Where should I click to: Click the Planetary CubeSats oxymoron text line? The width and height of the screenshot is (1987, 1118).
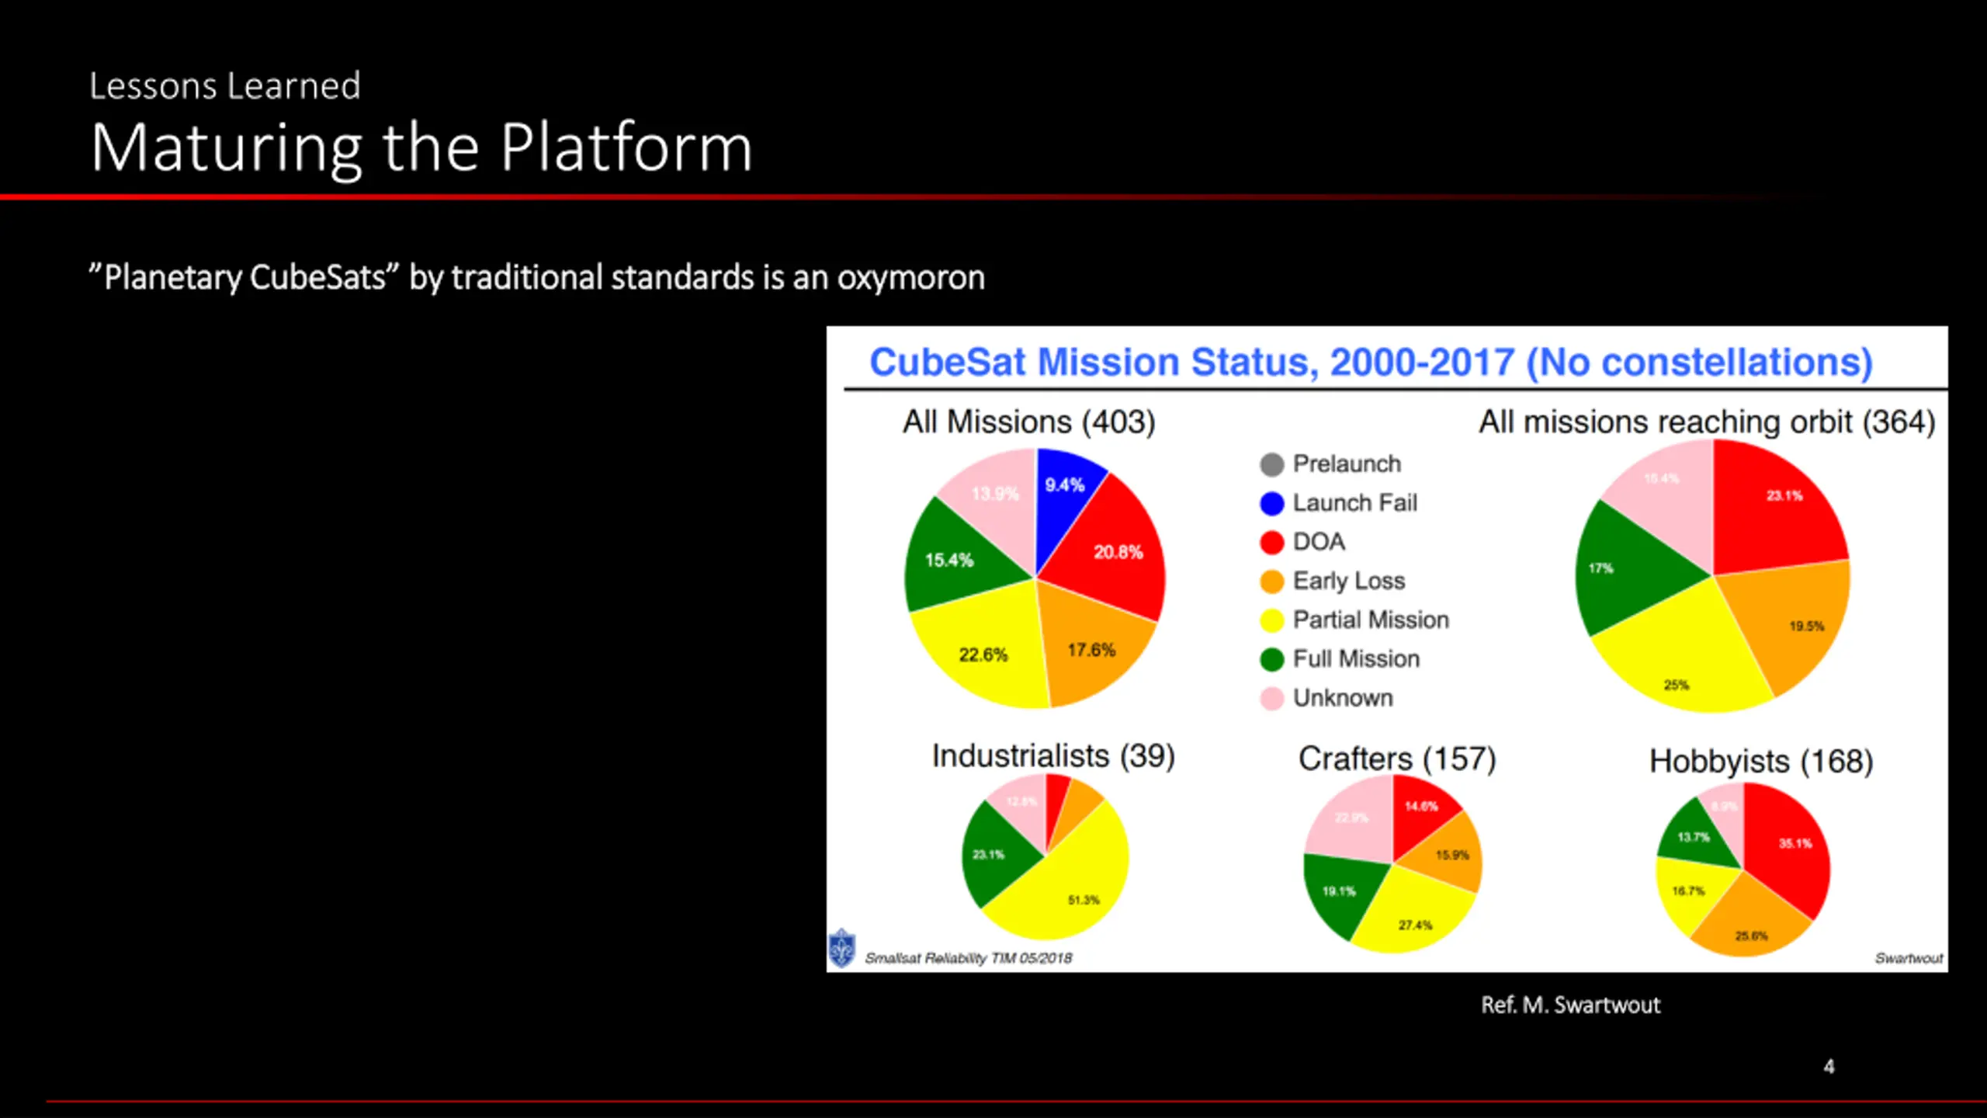point(536,278)
